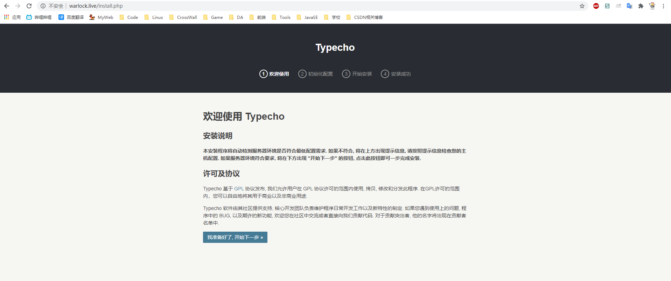The image size is (671, 281).
Task: Expand the Linux bookmark folder
Action: [154, 17]
